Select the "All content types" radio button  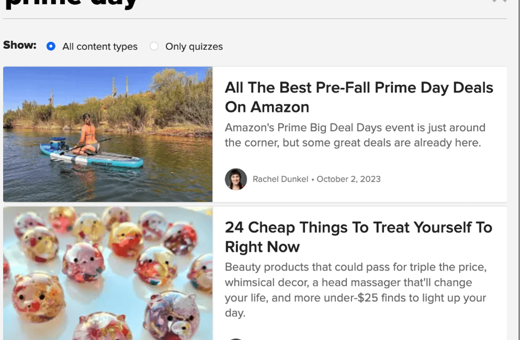tap(51, 46)
